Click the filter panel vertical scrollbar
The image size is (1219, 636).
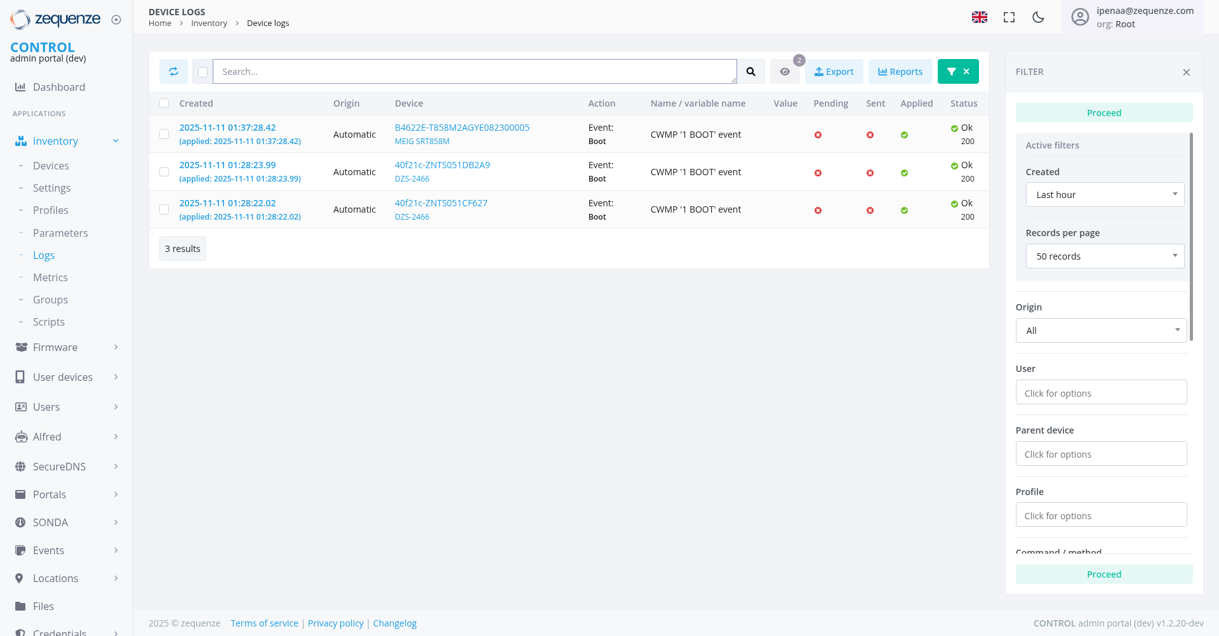1191,236
